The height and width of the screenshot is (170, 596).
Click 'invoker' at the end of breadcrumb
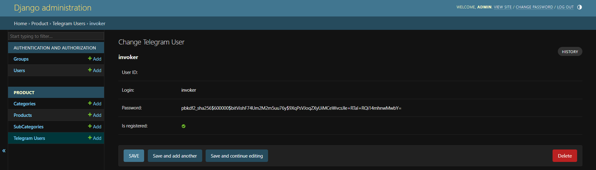tap(98, 24)
